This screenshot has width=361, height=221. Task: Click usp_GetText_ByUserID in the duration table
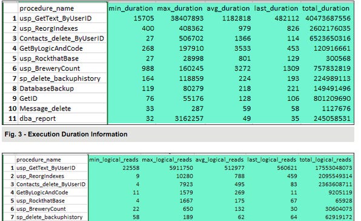coord(56,18)
